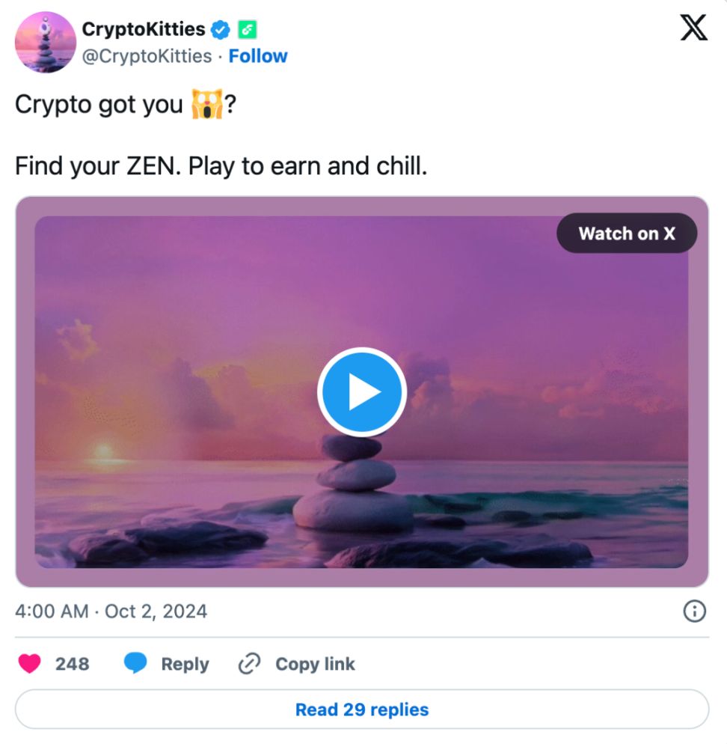The image size is (727, 744).
Task: Open the CryptoKitties profile avatar
Action: click(46, 43)
